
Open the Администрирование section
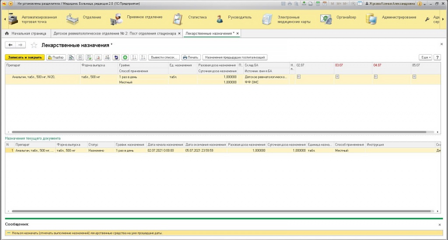pos(391,19)
